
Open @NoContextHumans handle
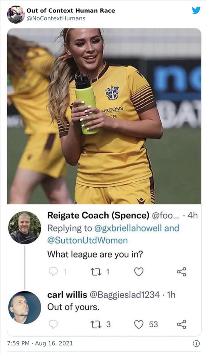click(x=56, y=18)
